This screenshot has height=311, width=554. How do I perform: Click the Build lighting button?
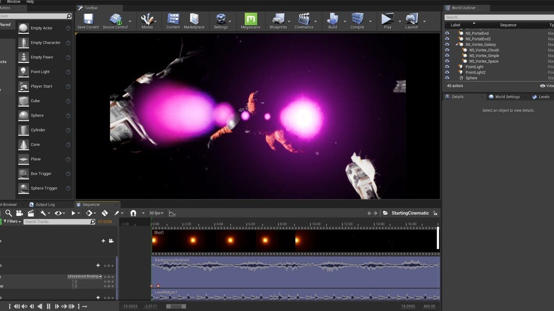tap(333, 21)
